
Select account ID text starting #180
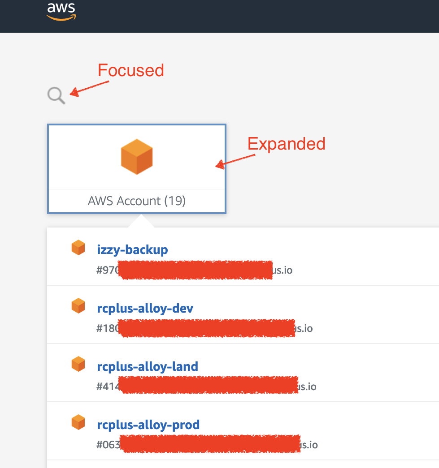coord(204,328)
